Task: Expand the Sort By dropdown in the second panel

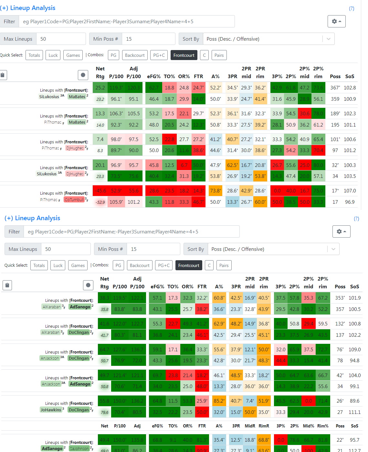Action: [333, 249]
